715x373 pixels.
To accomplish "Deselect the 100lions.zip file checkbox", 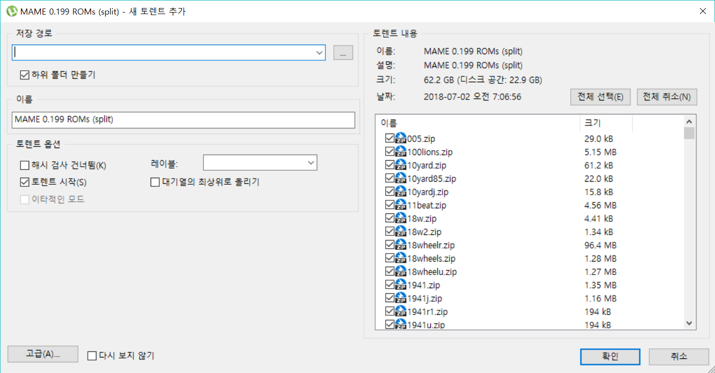I will (x=390, y=152).
